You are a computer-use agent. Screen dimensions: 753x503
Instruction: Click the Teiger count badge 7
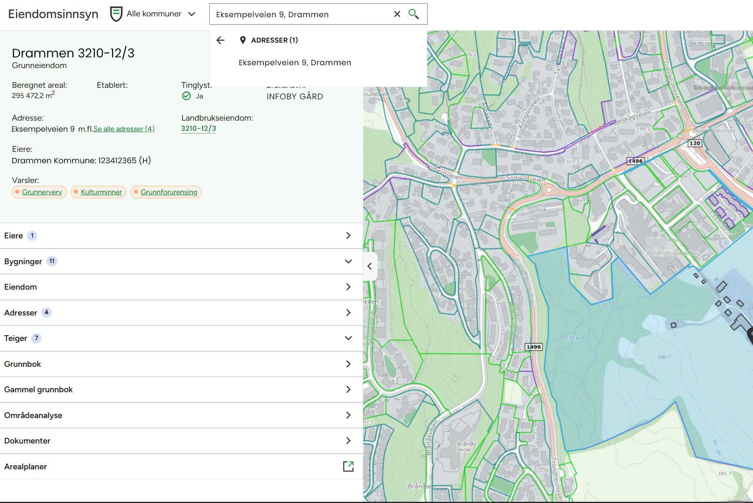tap(36, 338)
